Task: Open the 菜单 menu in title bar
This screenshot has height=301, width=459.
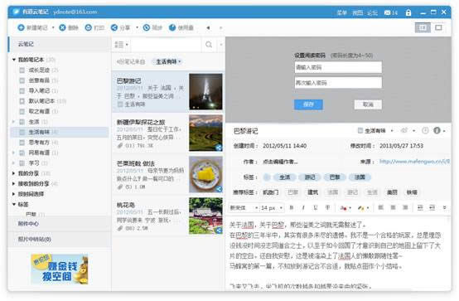Action: pyautogui.click(x=341, y=12)
